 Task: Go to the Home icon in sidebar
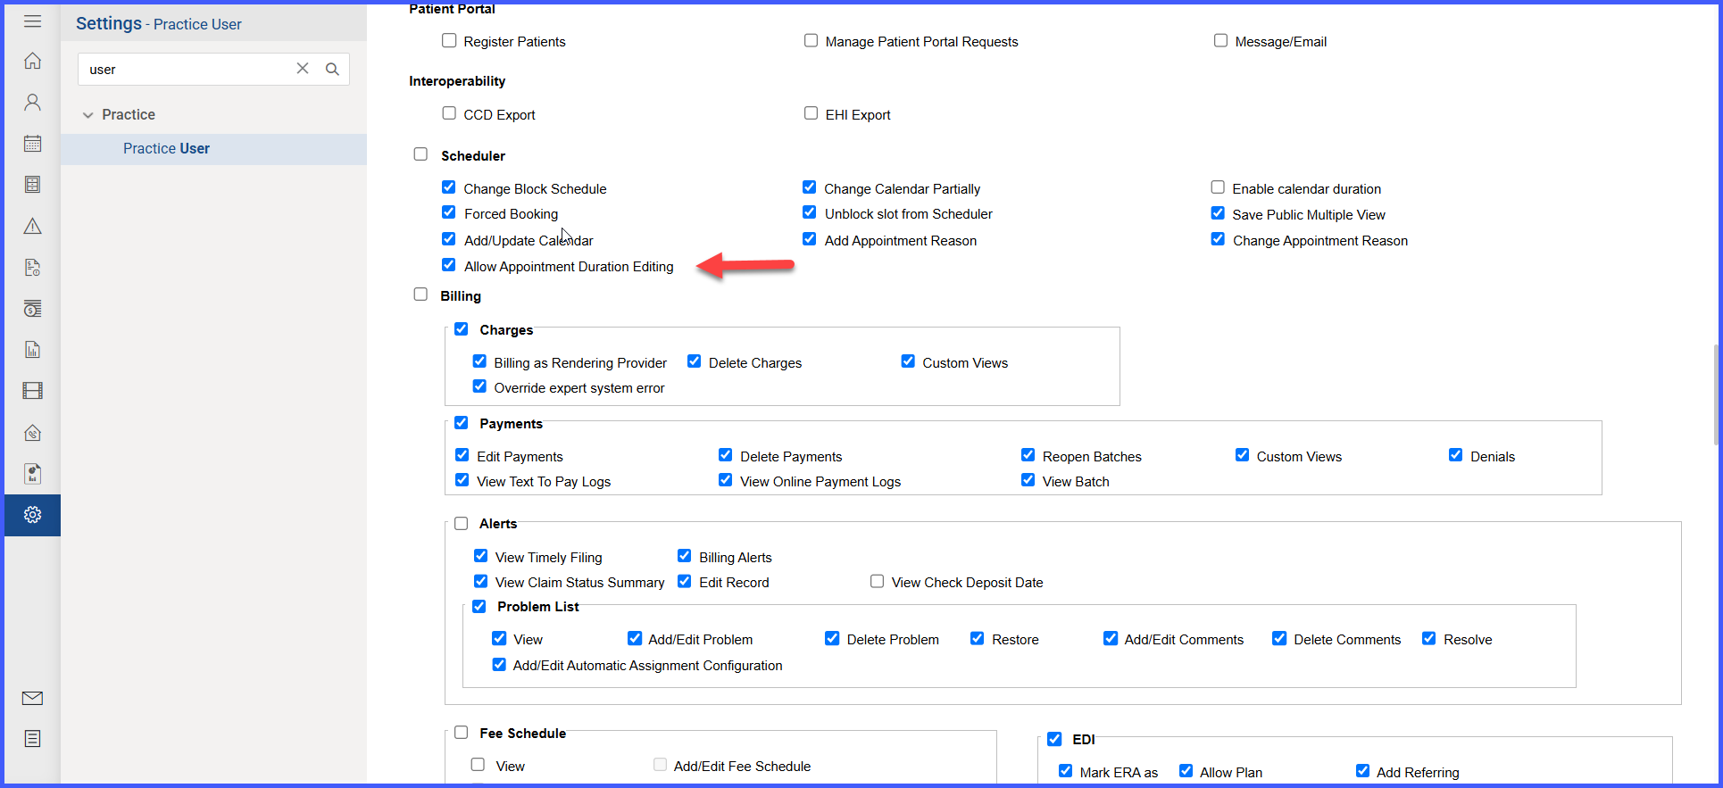[x=32, y=61]
